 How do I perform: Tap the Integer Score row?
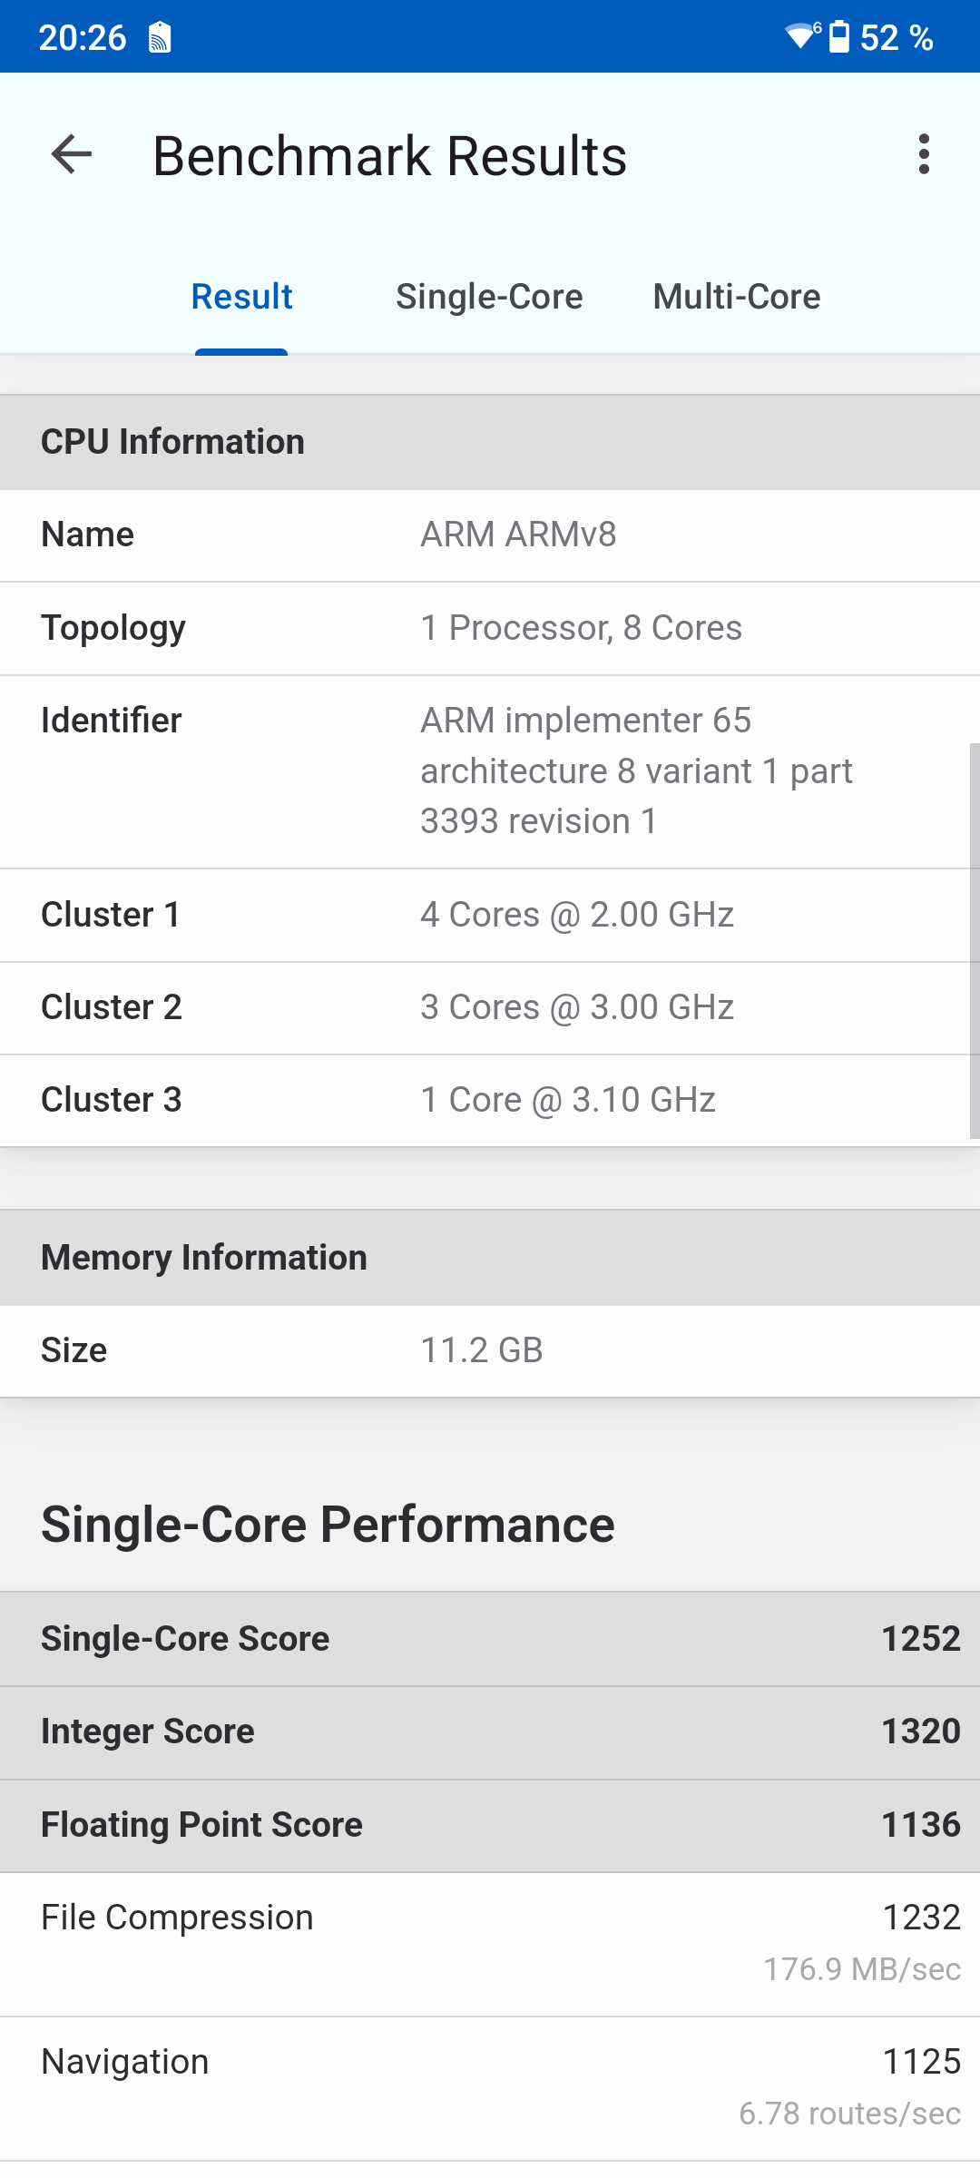[x=490, y=1732]
